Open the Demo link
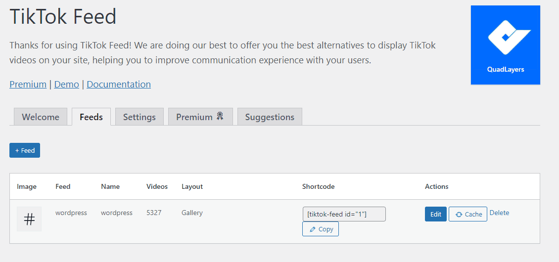Image resolution: width=559 pixels, height=262 pixels. pos(67,85)
